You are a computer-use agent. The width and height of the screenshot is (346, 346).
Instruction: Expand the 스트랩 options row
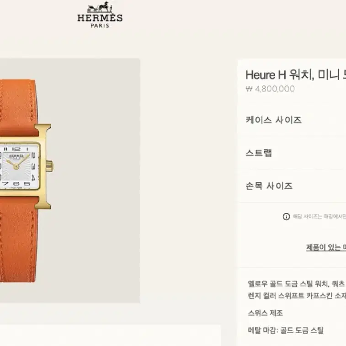point(292,153)
